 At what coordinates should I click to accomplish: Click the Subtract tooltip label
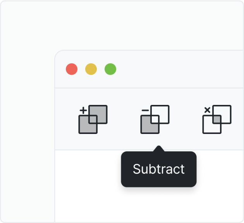[159, 169]
